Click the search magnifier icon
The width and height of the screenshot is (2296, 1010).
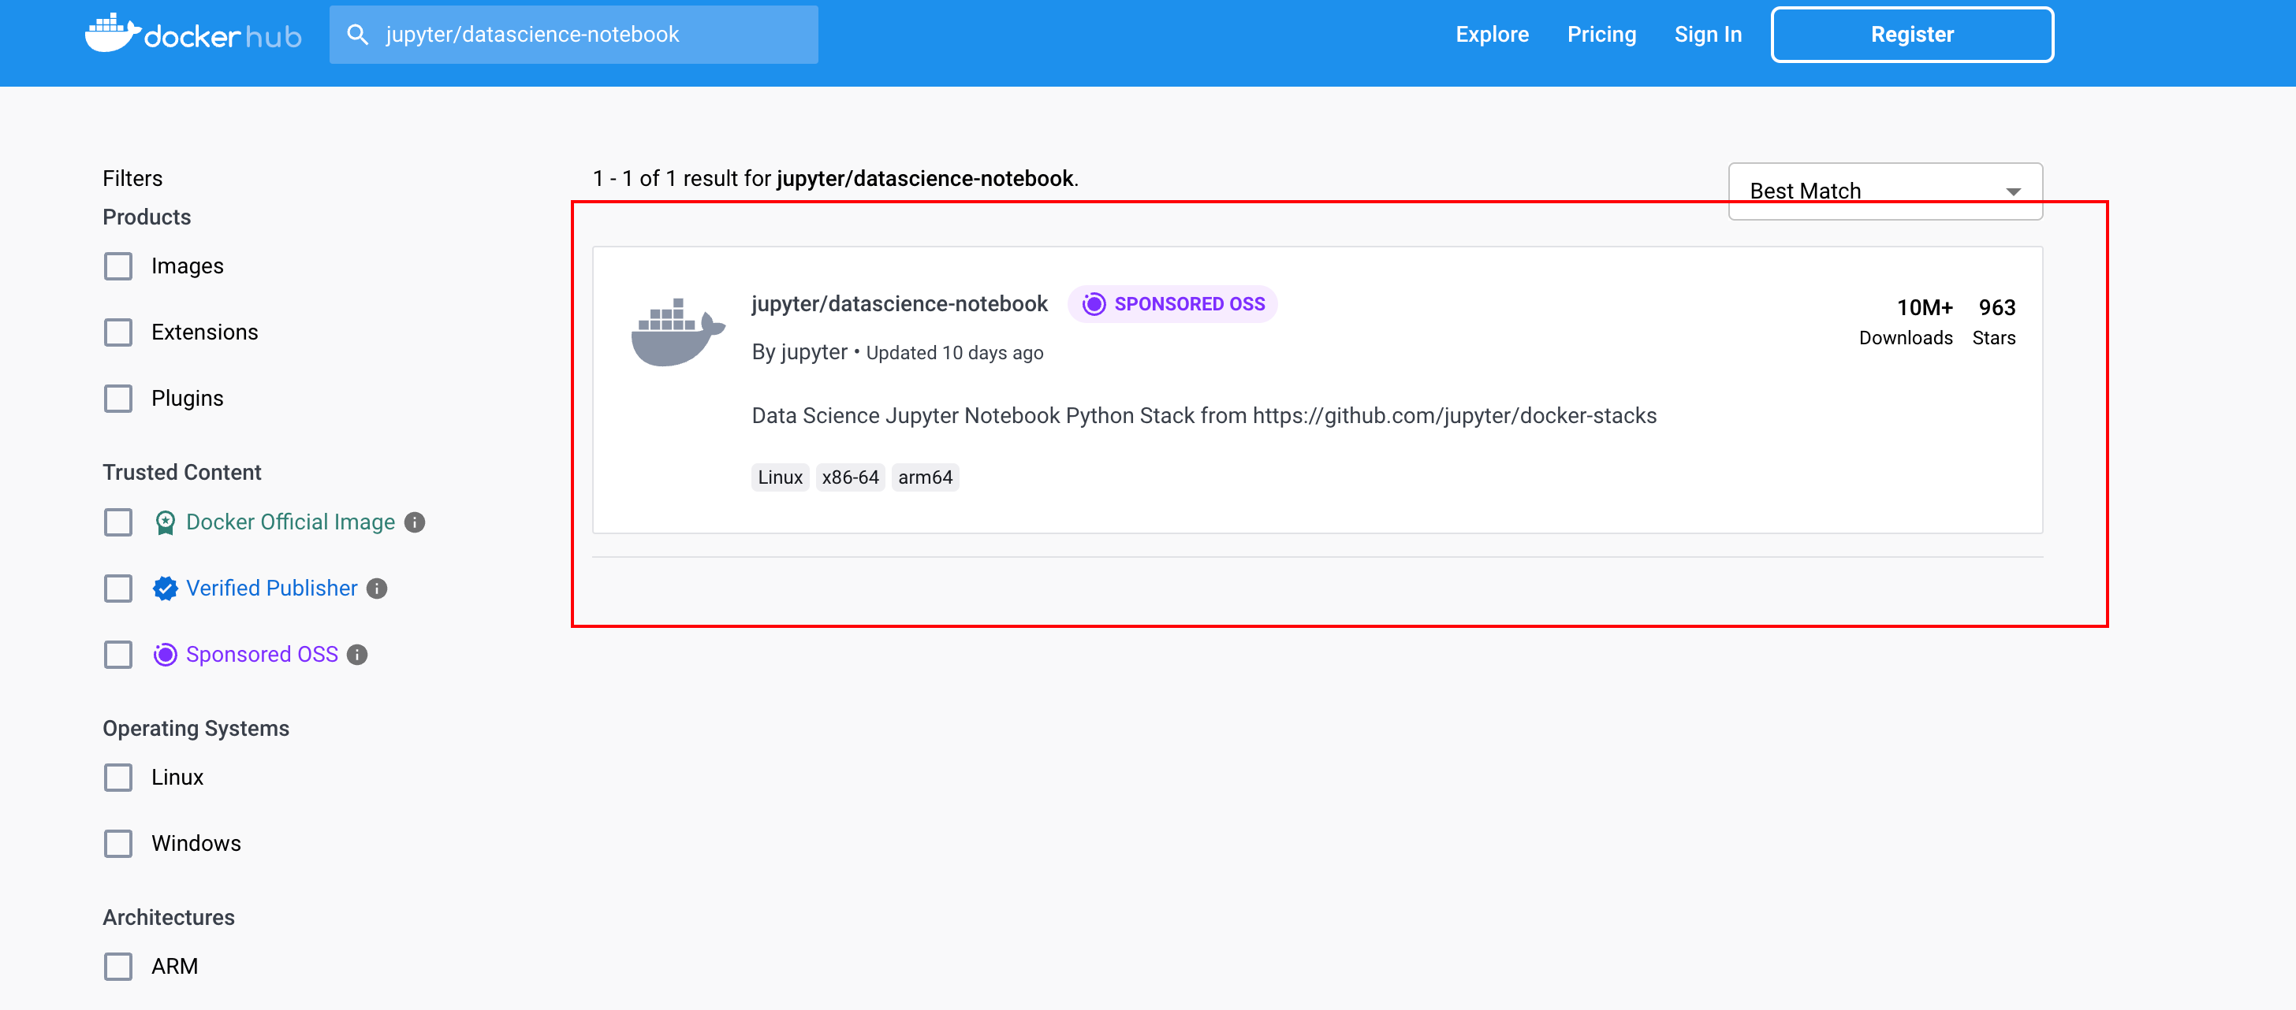(x=357, y=35)
